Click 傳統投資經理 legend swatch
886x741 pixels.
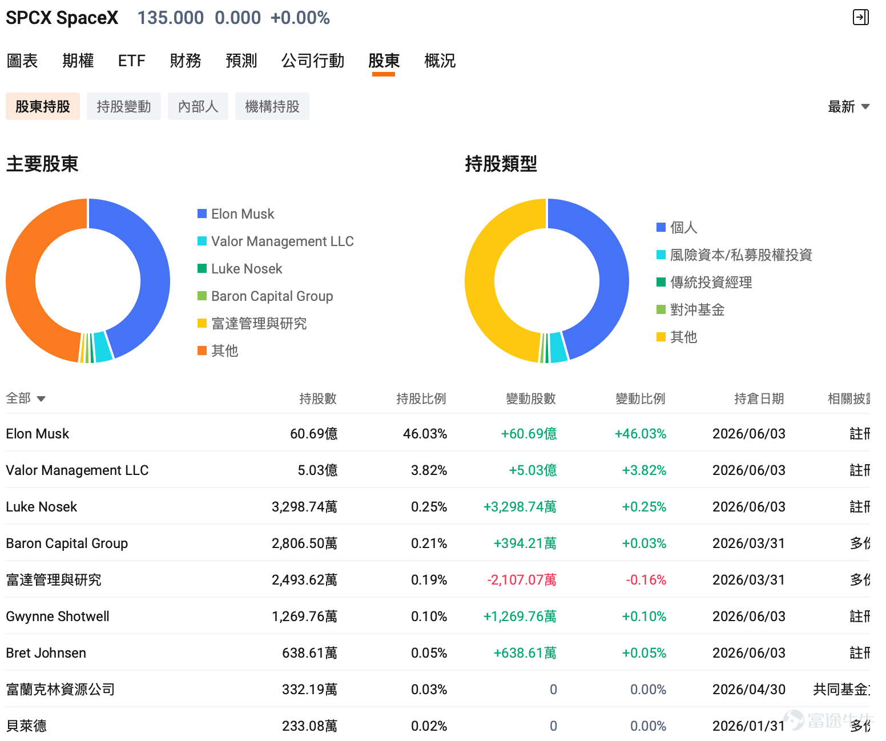point(661,282)
